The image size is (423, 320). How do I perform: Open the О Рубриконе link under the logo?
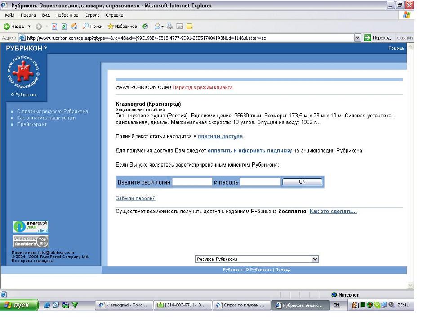point(24,95)
